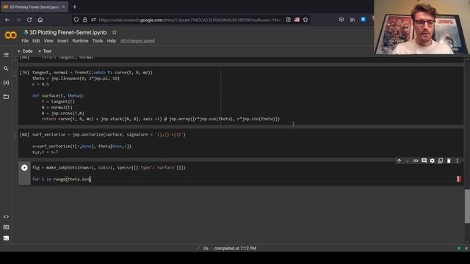470x264 pixels.
Task: Click the padlock site info icon
Action: pos(85,20)
